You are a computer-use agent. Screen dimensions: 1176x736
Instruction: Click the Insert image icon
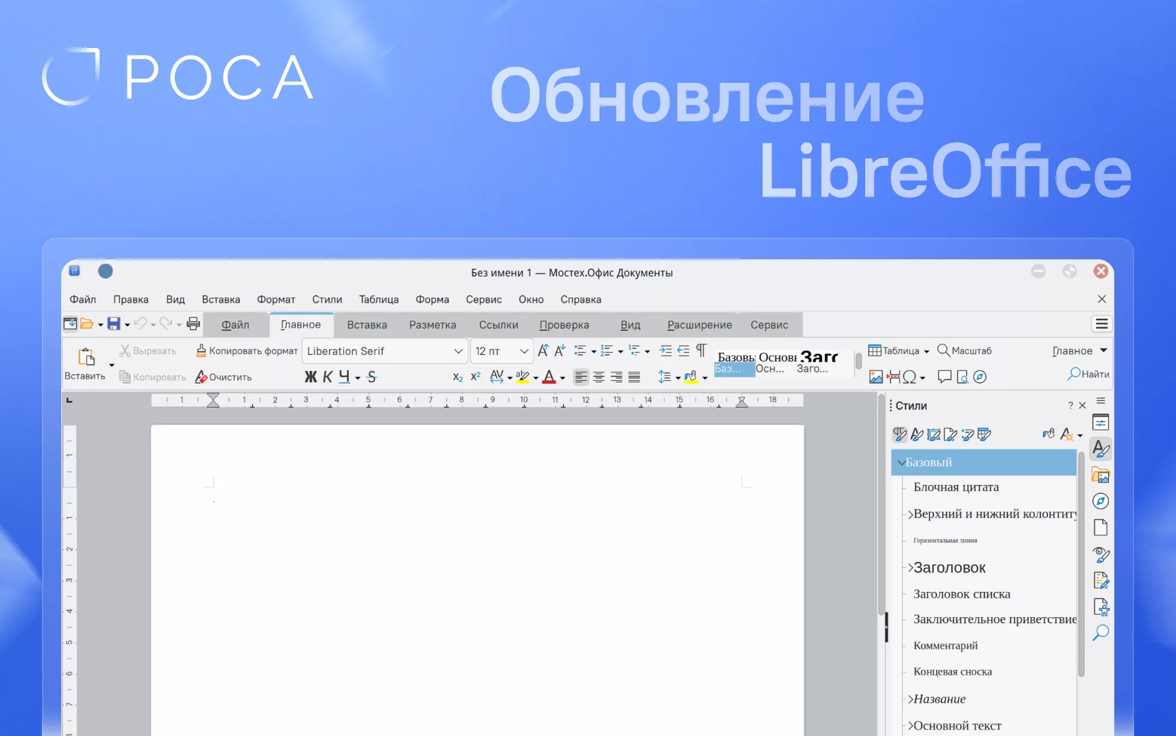point(875,377)
